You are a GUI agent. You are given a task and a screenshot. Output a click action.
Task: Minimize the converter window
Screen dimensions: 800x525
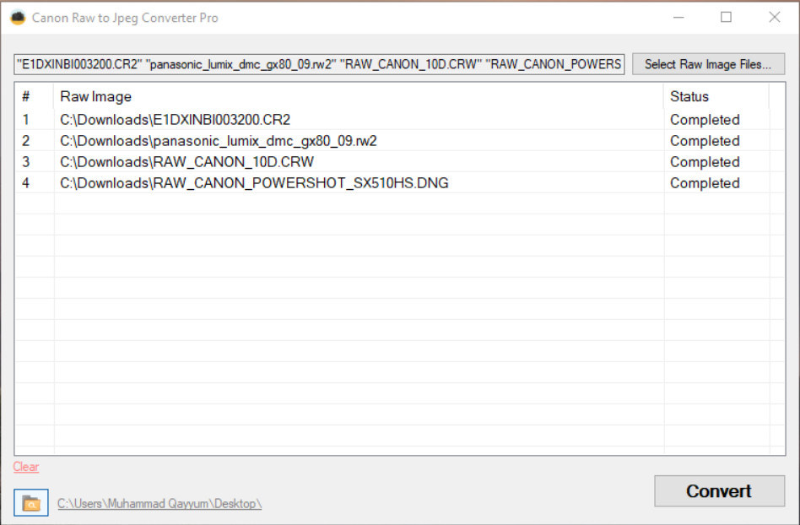tap(678, 18)
